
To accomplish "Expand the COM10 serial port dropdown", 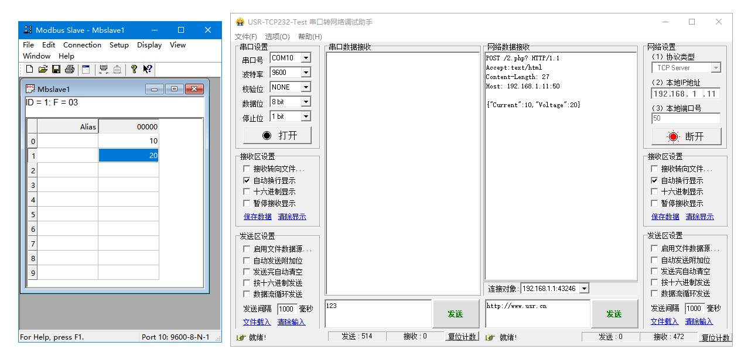I will point(305,58).
